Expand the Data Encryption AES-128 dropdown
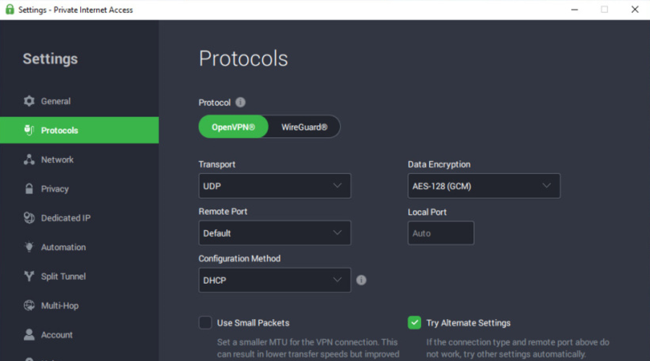 coord(484,186)
